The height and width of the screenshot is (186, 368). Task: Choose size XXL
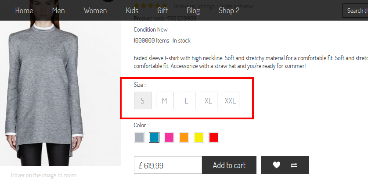coord(231,100)
